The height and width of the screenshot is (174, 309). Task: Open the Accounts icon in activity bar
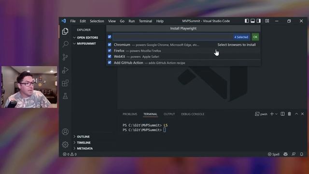coord(65,131)
